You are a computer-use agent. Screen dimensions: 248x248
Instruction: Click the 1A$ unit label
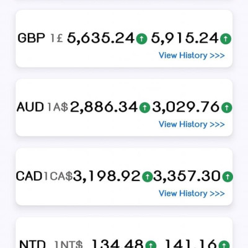(x=58, y=107)
